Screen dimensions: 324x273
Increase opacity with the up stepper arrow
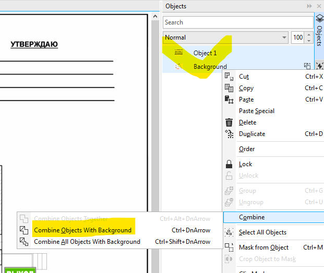coord(309,35)
